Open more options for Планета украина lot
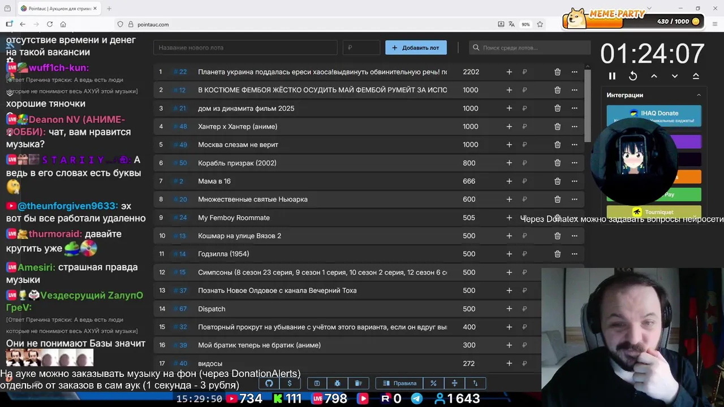724x407 pixels. click(x=574, y=72)
